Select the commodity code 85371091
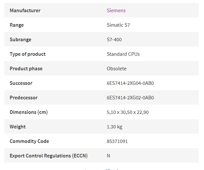This screenshot has width=204, height=170. (x=117, y=141)
